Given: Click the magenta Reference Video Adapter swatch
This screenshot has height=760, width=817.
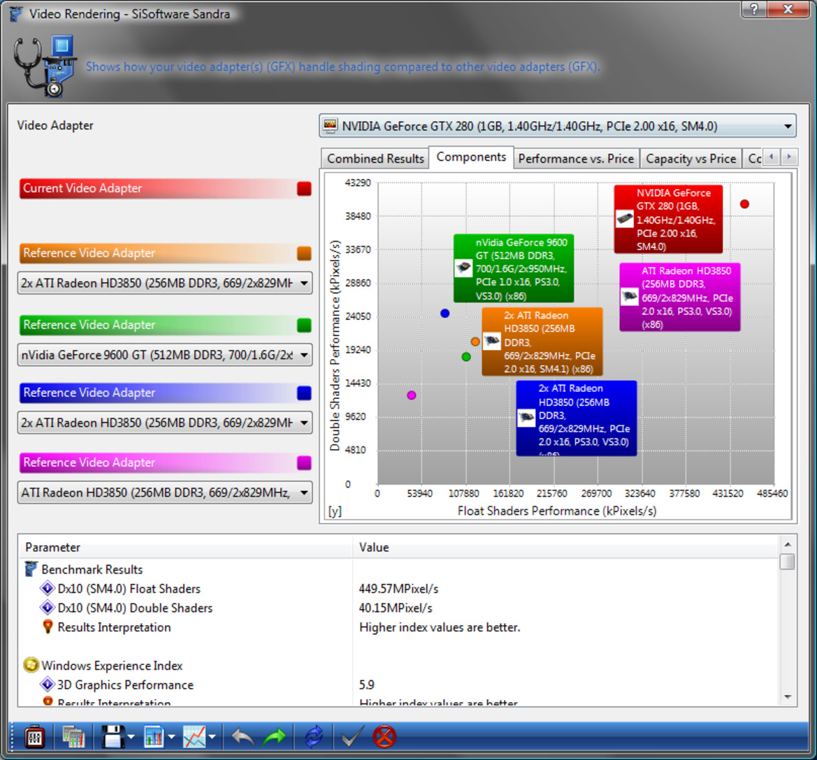Looking at the screenshot, I should (304, 462).
